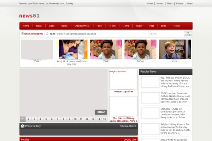Click the search magnifier button

[188, 34]
